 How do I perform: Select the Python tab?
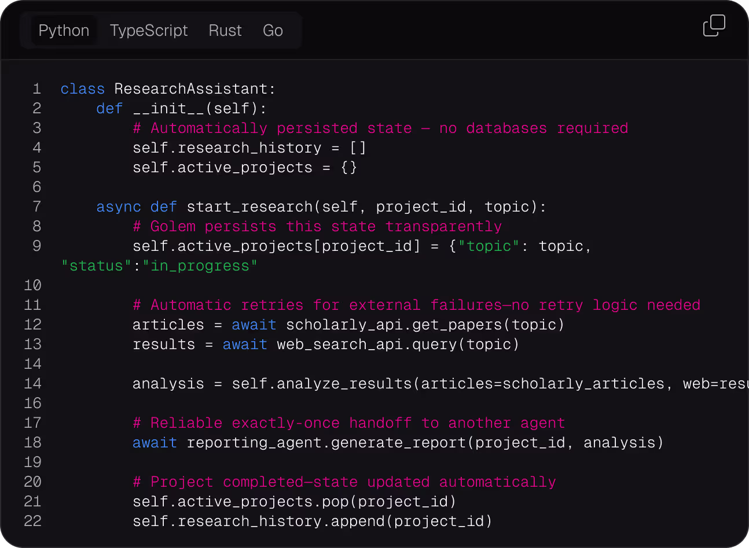click(x=64, y=31)
